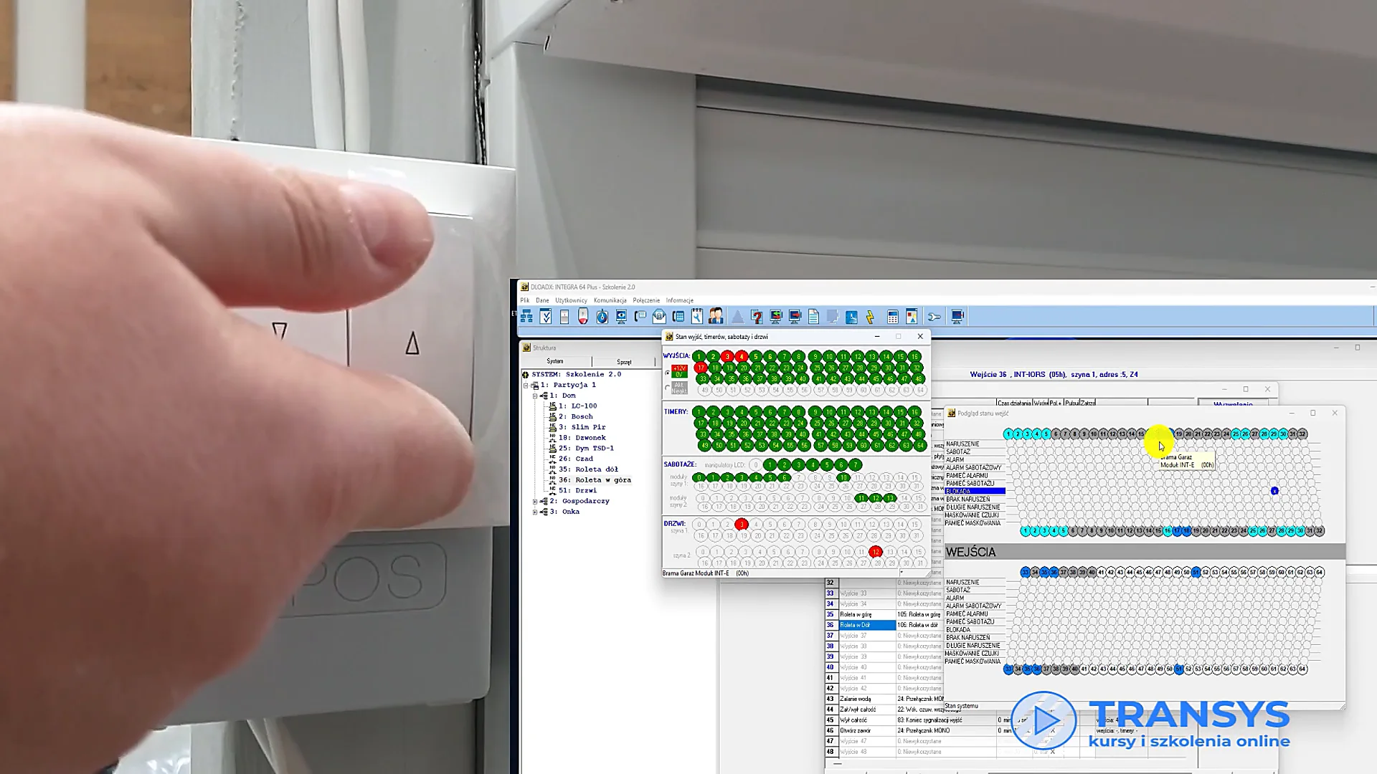The height and width of the screenshot is (774, 1377).
Task: Toggle red output indicator 4 in WYJŚCIA
Action: coord(742,356)
